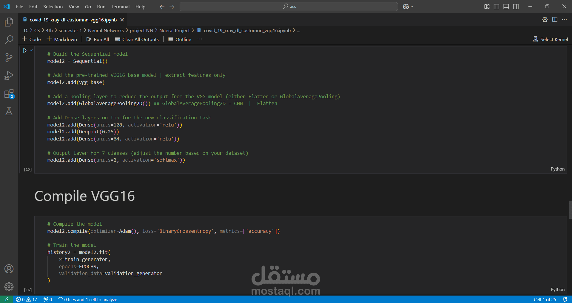Open the Copilot chat icon

click(x=406, y=7)
